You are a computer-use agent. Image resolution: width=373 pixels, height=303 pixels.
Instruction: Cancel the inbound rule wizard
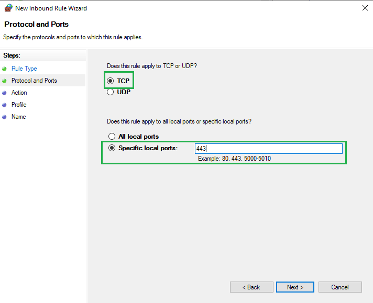[340, 287]
